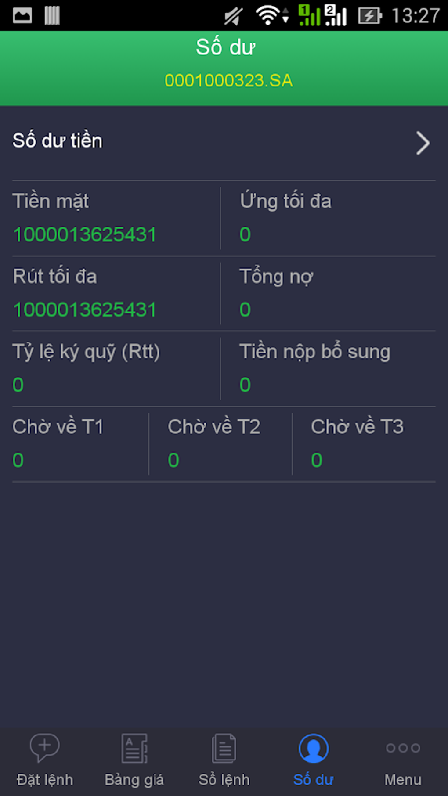This screenshot has height=796, width=448.
Task: Tap the battery charging icon
Action: pyautogui.click(x=370, y=16)
